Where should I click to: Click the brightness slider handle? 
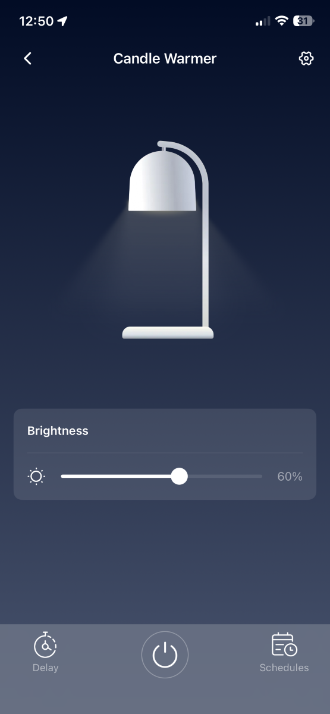[x=179, y=476]
